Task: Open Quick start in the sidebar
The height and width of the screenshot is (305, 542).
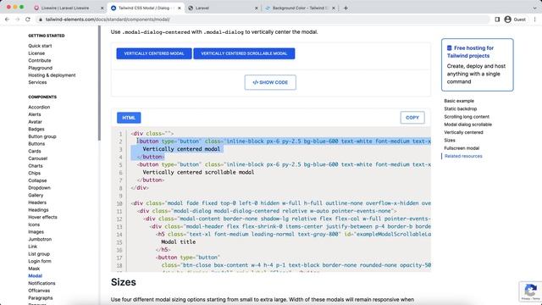Action: coord(40,46)
